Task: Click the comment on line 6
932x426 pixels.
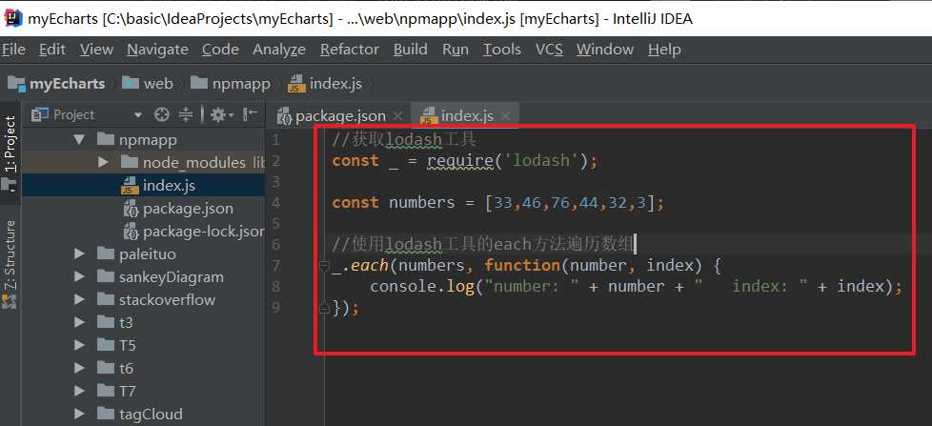Action: coord(484,243)
